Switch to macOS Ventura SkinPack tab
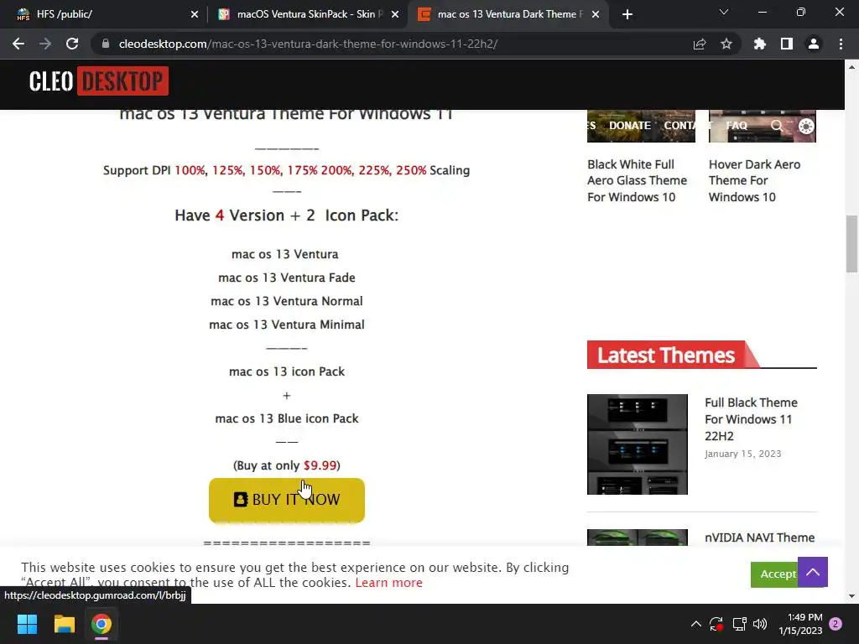This screenshot has height=644, width=859. 307,14
